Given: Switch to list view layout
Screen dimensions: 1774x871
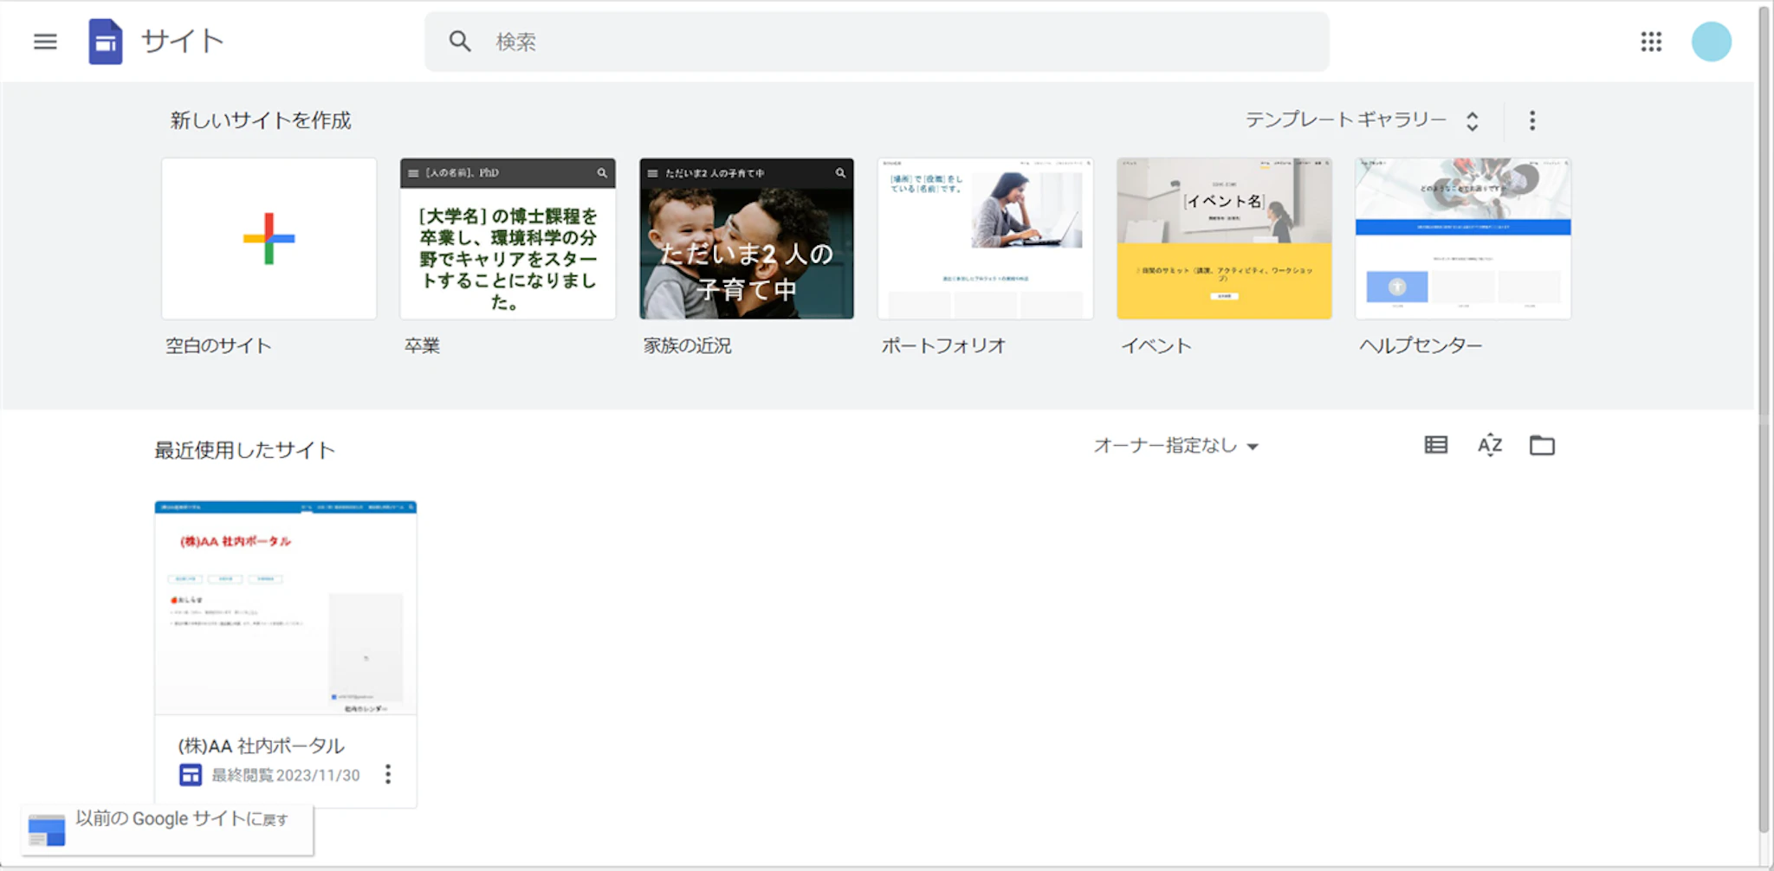Looking at the screenshot, I should (1435, 445).
